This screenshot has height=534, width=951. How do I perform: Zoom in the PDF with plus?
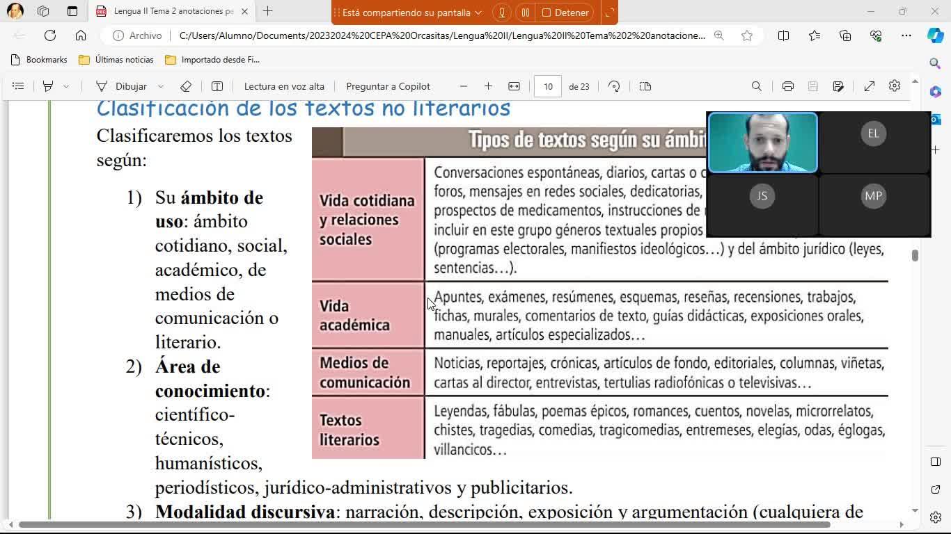[488, 86]
